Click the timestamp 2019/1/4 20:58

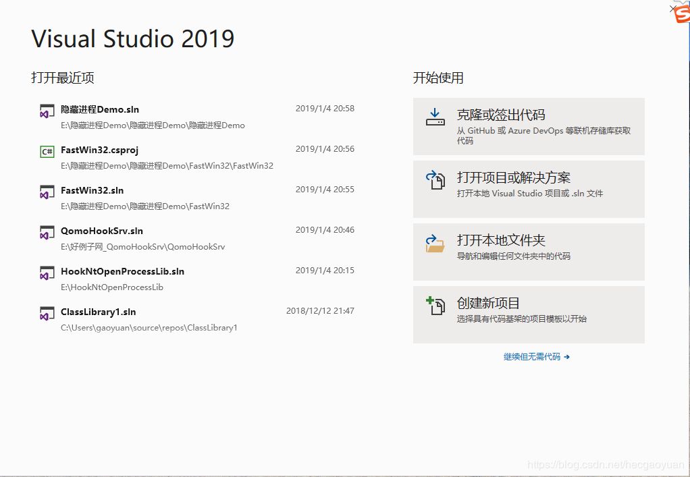coord(325,109)
